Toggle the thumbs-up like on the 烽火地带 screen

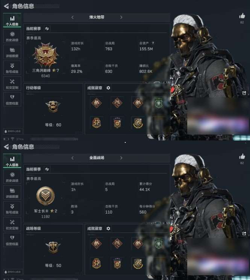(x=242, y=16)
